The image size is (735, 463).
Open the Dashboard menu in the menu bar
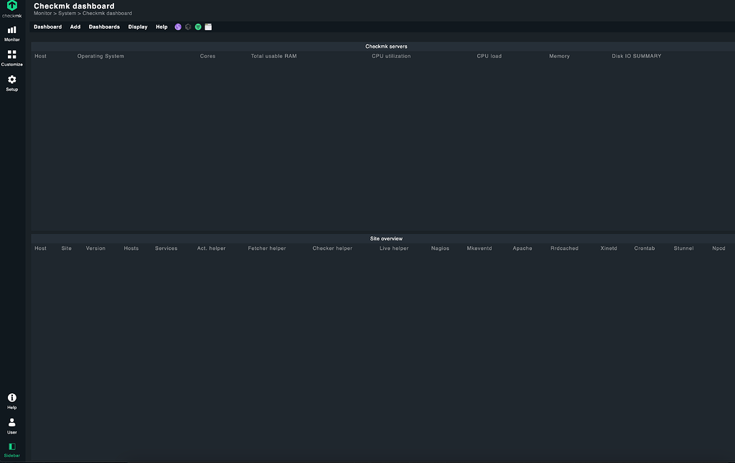point(47,27)
